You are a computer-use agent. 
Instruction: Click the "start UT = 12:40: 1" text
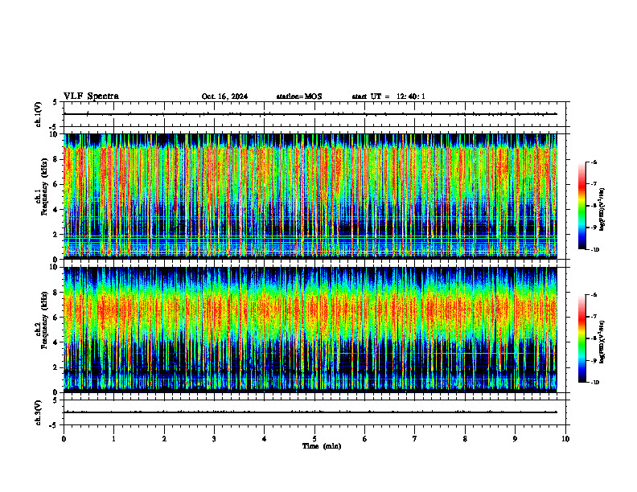click(388, 96)
